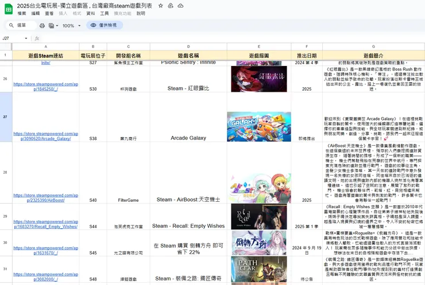This screenshot has height=285, width=425.
Task: Star this spreadsheet document
Action: (160, 6)
